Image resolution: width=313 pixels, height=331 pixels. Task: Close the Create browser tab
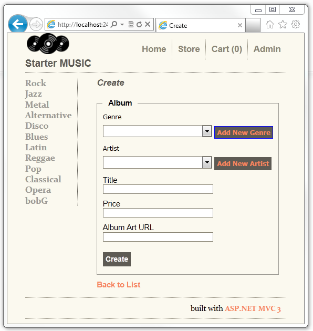pos(240,25)
